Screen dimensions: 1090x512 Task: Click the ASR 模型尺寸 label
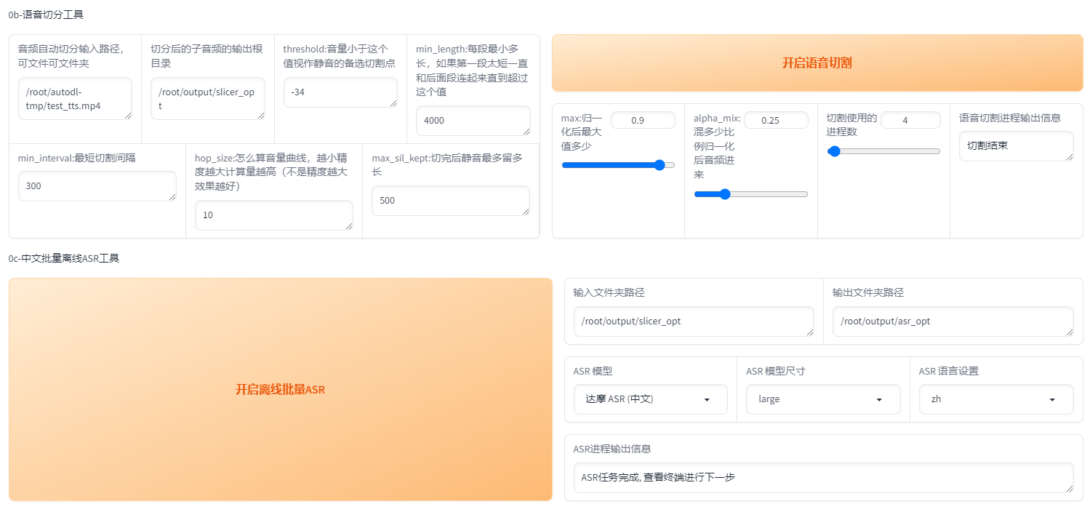pyautogui.click(x=776, y=371)
